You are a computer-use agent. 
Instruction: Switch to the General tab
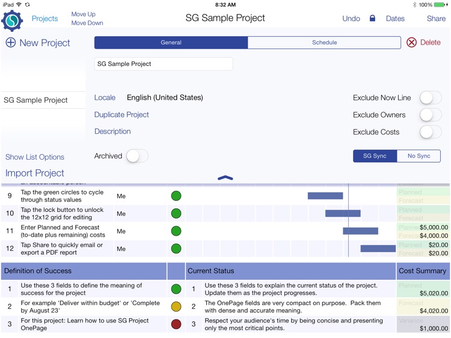pos(171,43)
